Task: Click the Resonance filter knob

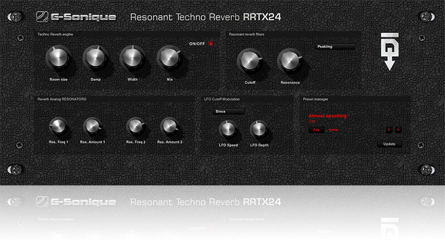Action: tap(290, 61)
